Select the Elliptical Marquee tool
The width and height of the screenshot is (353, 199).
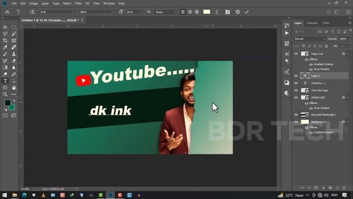[x=14, y=27]
